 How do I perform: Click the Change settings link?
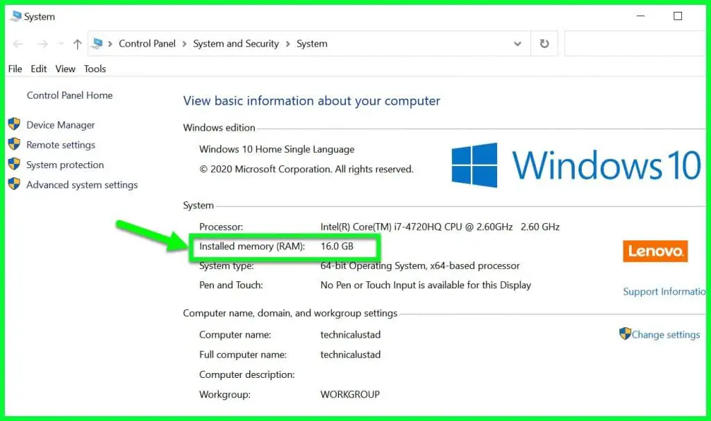664,334
